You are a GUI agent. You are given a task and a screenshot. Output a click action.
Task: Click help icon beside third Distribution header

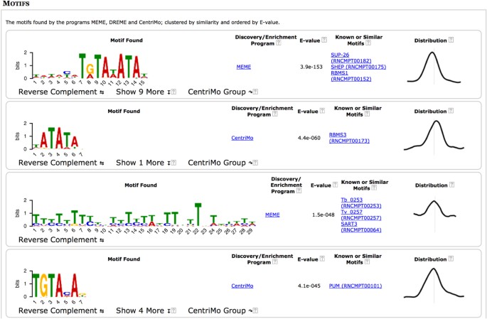(452, 185)
